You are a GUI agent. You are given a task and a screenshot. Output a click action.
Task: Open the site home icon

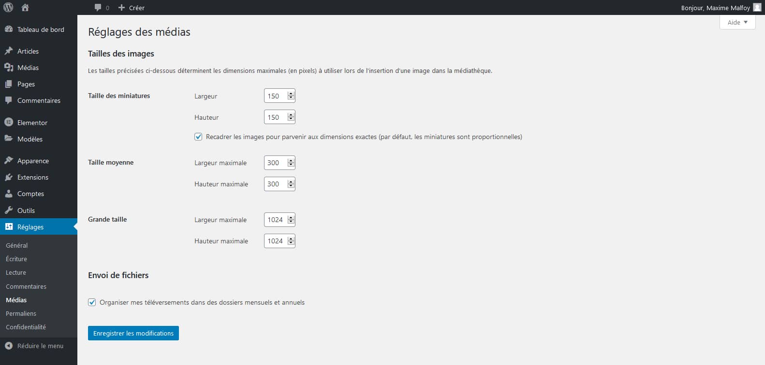point(25,7)
